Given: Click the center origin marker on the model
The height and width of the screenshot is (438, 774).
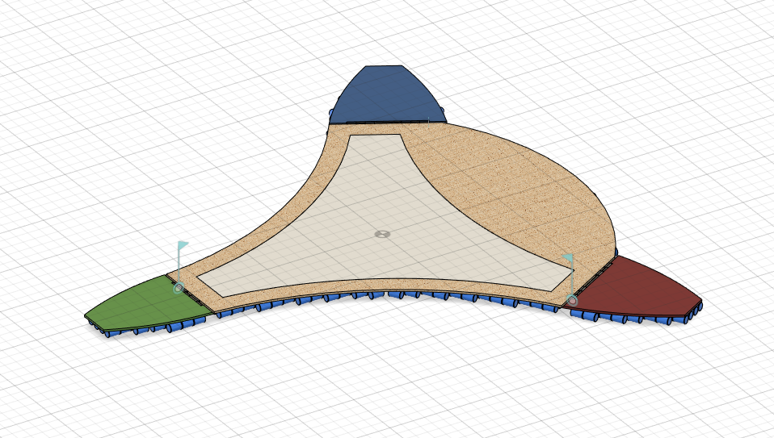Looking at the screenshot, I should tap(383, 234).
